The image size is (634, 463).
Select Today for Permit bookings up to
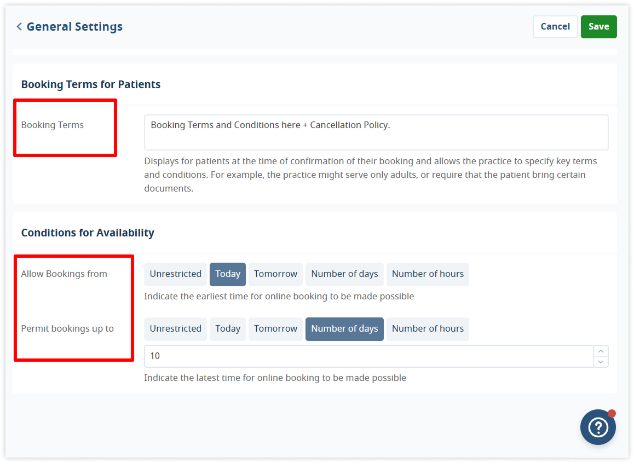tap(228, 329)
